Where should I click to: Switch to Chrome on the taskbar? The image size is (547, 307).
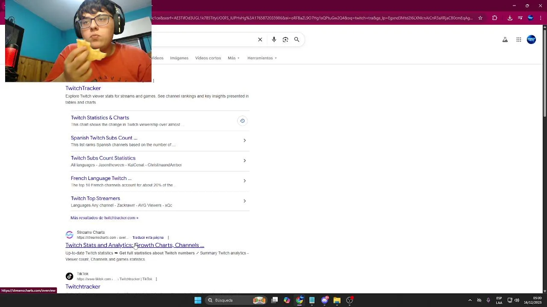pos(300,300)
